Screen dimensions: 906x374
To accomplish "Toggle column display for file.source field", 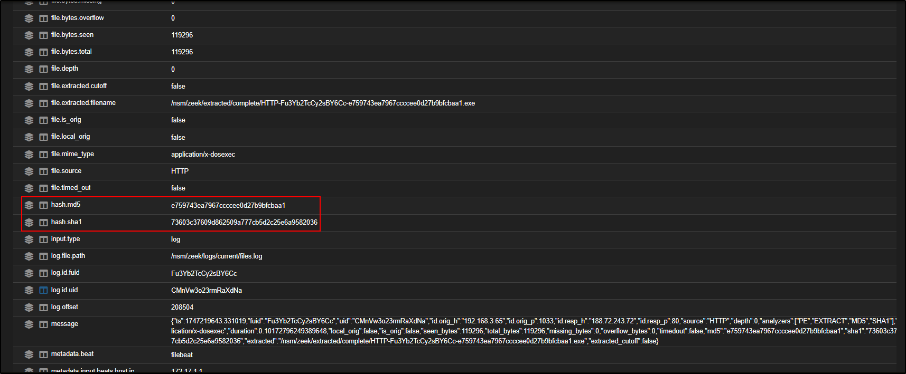I will click(x=43, y=171).
